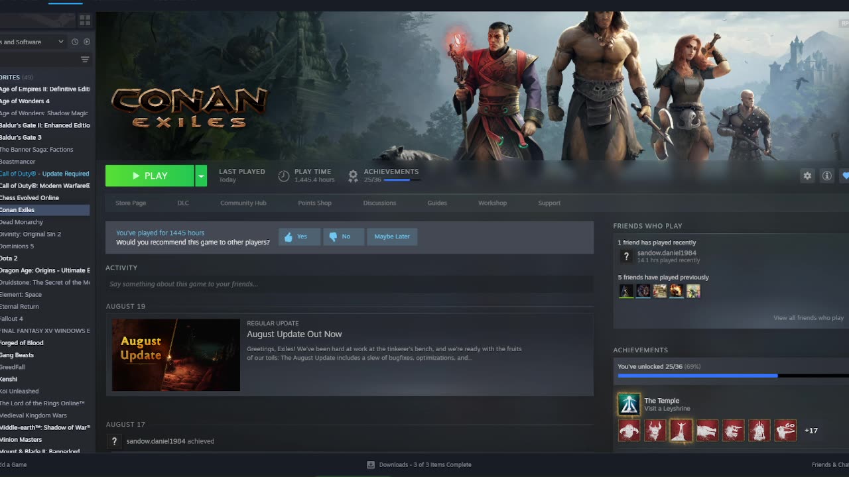The height and width of the screenshot is (477, 849).
Task: Click the game info circle icon
Action: [x=826, y=176]
